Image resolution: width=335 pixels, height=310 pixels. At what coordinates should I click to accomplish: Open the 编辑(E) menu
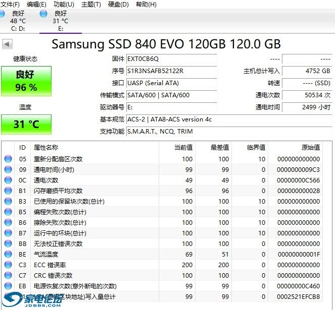coord(36,4)
